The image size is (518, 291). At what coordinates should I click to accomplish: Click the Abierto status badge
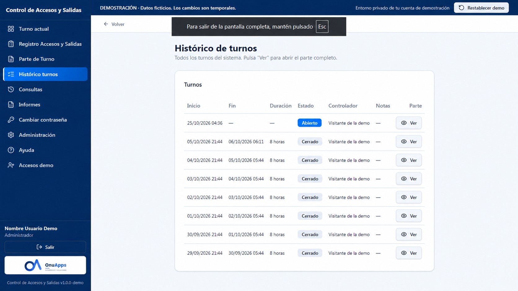[309, 123]
